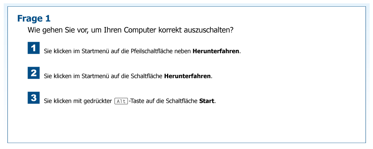This screenshot has height=149, width=373.
Task: Click the question text about switching off computer
Action: click(x=131, y=30)
